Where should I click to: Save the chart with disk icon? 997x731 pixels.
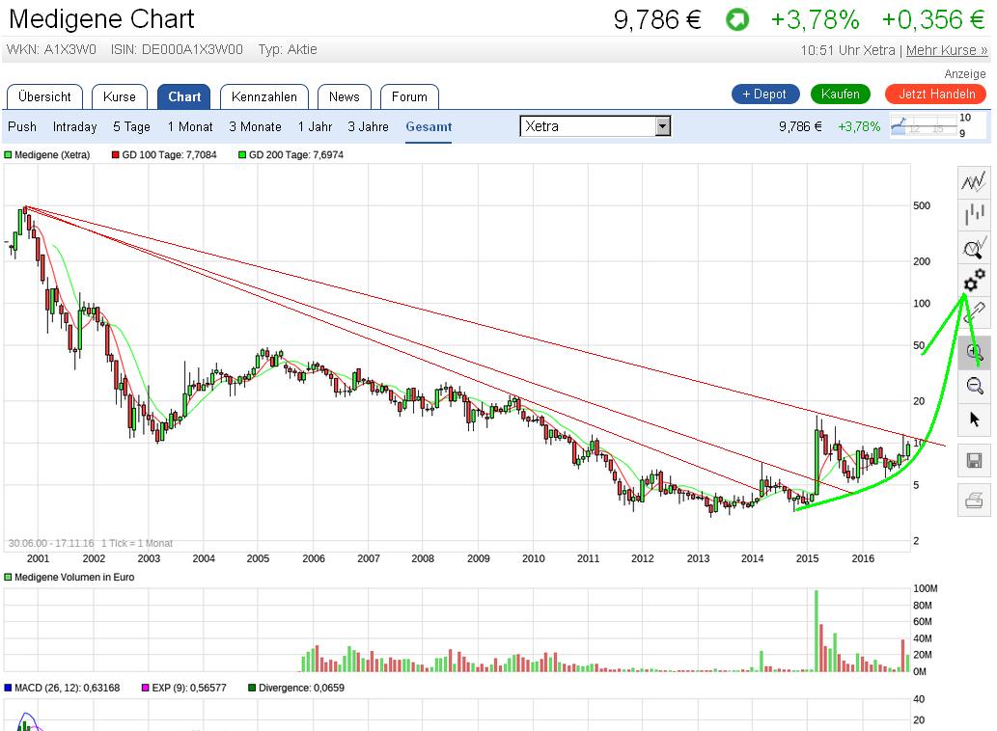coord(974,462)
